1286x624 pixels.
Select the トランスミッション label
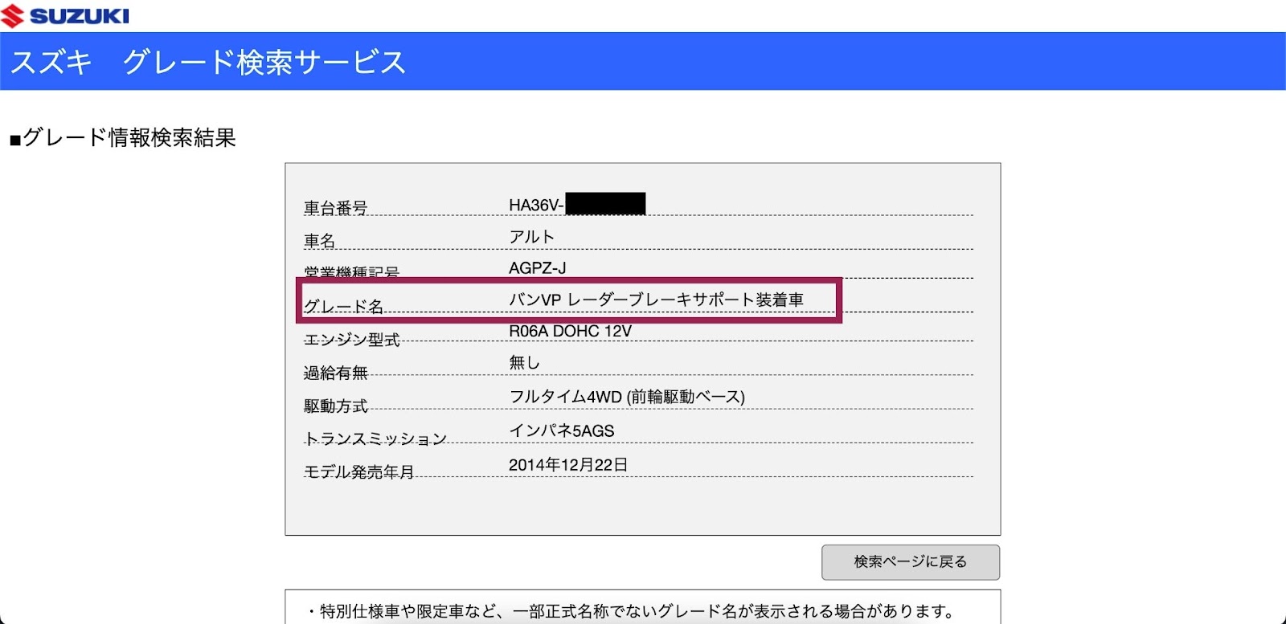click(375, 439)
